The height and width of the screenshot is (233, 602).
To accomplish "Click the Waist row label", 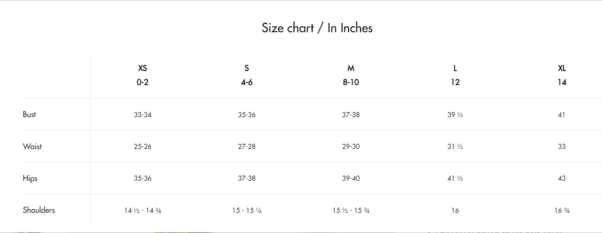I will [x=32, y=146].
